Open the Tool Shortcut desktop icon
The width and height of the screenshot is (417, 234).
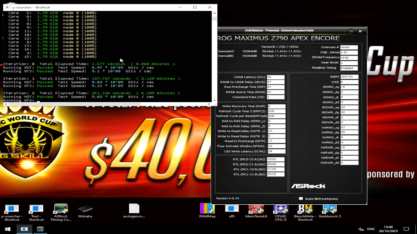pyautogui.click(x=36, y=213)
